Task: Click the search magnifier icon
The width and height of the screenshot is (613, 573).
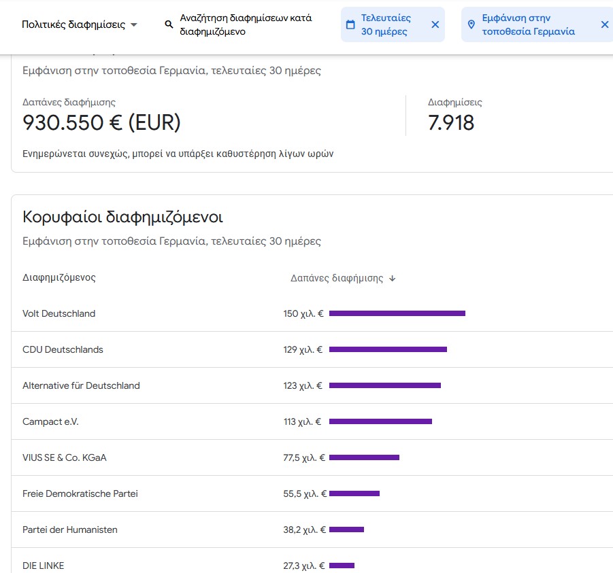Action: (169, 24)
